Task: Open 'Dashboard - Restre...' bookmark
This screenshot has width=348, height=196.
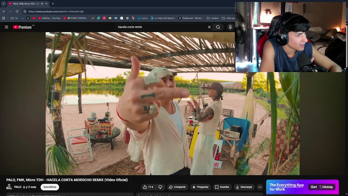Action: click(191, 18)
